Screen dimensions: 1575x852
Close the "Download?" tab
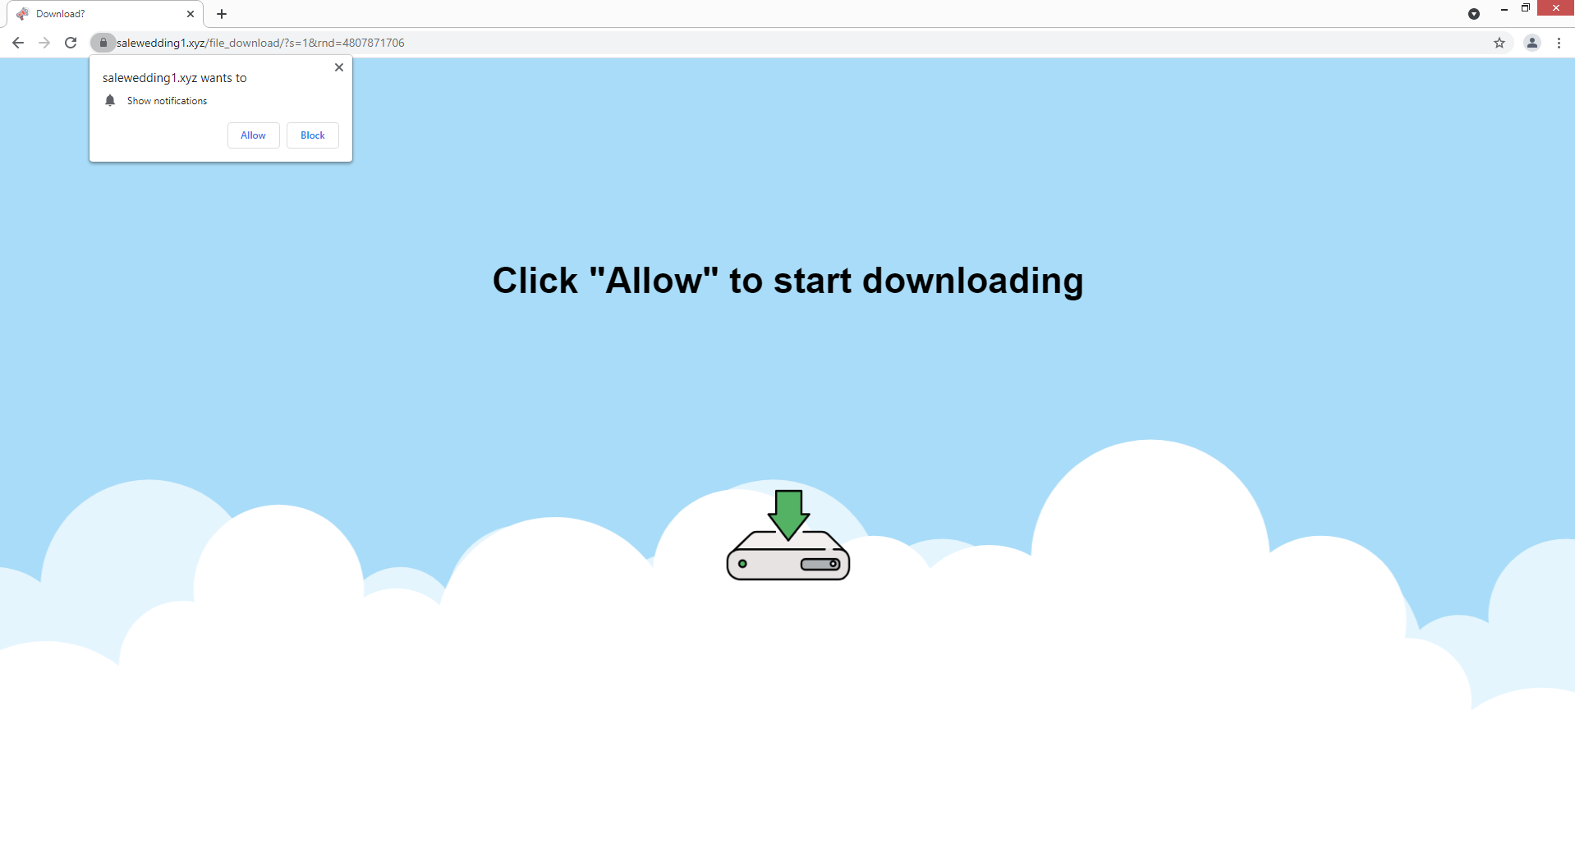pos(191,14)
